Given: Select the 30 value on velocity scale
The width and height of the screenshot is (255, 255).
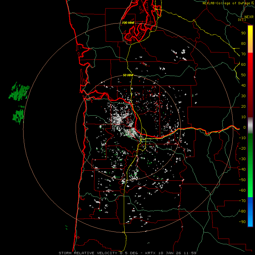Looking at the screenshot, I should pyautogui.click(x=243, y=96).
